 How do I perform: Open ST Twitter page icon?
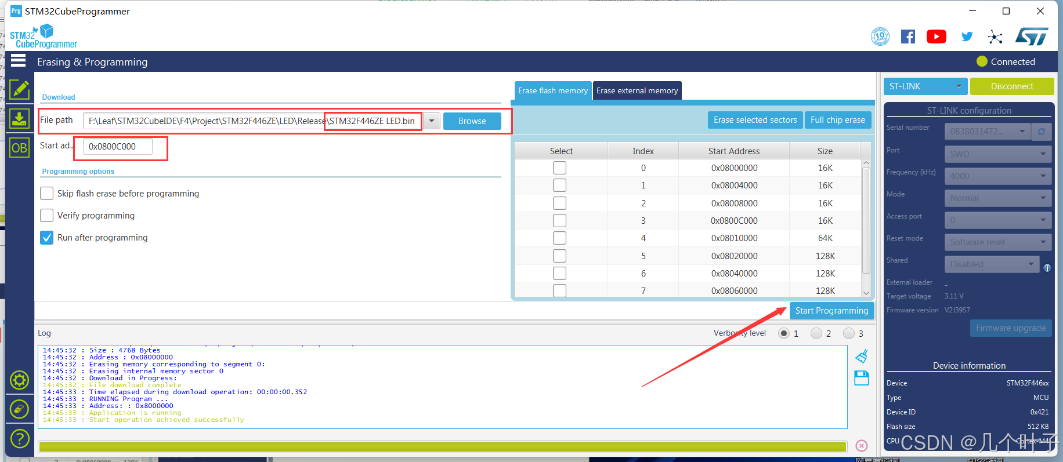pyautogui.click(x=967, y=37)
